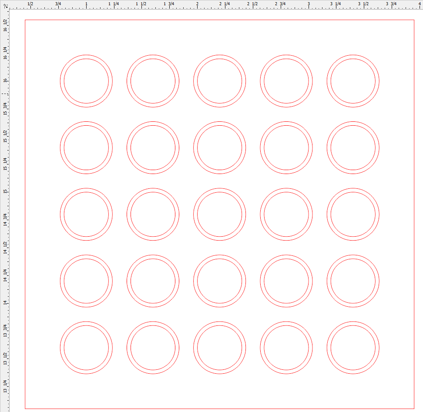423x412 pixels.
Task: Select the circle pair in first row, last column
Action: pos(353,81)
